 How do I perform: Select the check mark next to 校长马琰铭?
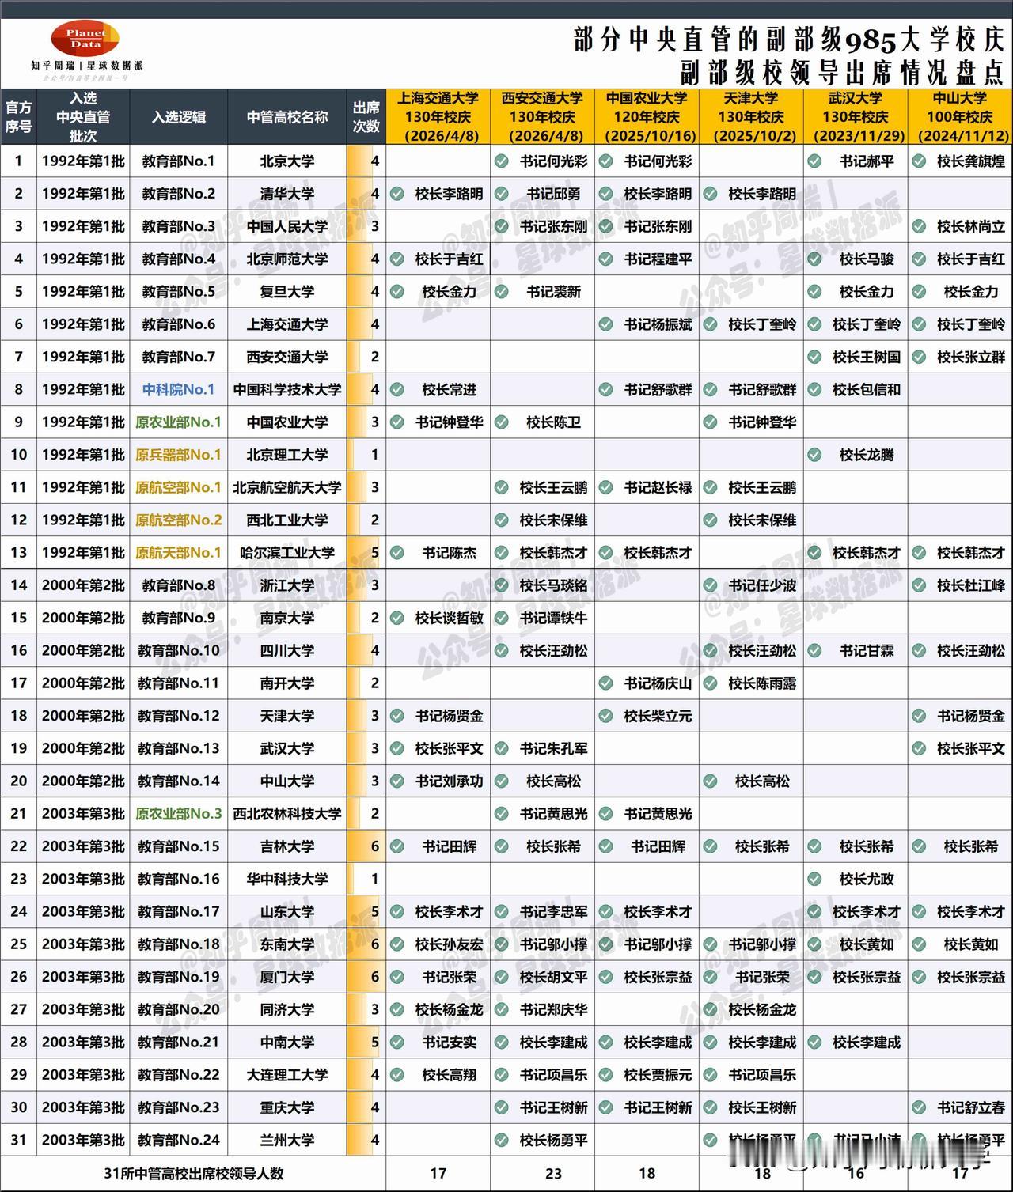[x=501, y=585]
